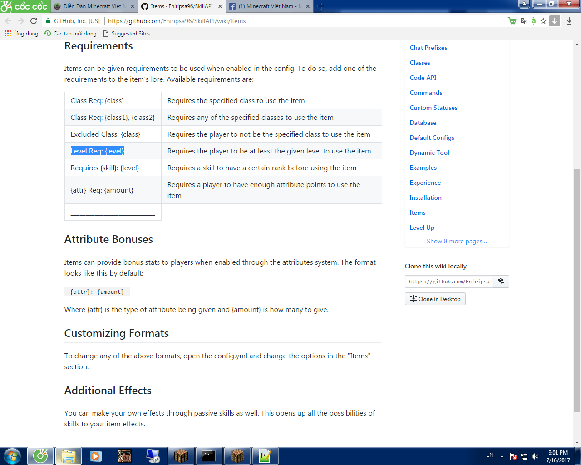The width and height of the screenshot is (581, 465).
Task: Open the first Minecraft crafting table taskbar icon
Action: pyautogui.click(x=181, y=456)
